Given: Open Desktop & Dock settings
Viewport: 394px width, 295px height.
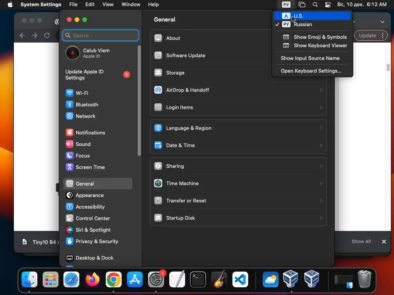Looking at the screenshot, I should (89, 258).
